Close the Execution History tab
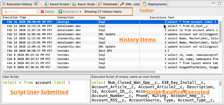Image resolution: width=224 pixels, height=105 pixels. 36,4
